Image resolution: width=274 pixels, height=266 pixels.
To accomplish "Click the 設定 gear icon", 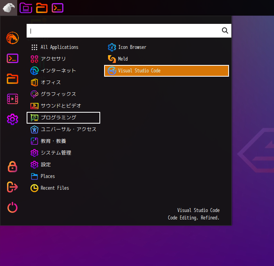I will [34, 165].
